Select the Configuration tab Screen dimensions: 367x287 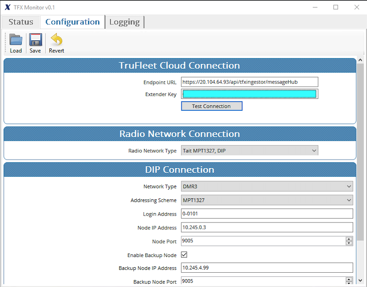click(x=72, y=22)
